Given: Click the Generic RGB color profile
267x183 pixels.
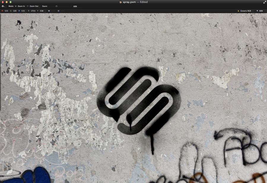Looking at the screenshot, I should click(x=246, y=11).
